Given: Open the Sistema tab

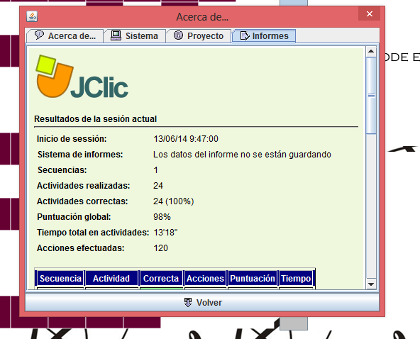Looking at the screenshot, I should coord(135,36).
